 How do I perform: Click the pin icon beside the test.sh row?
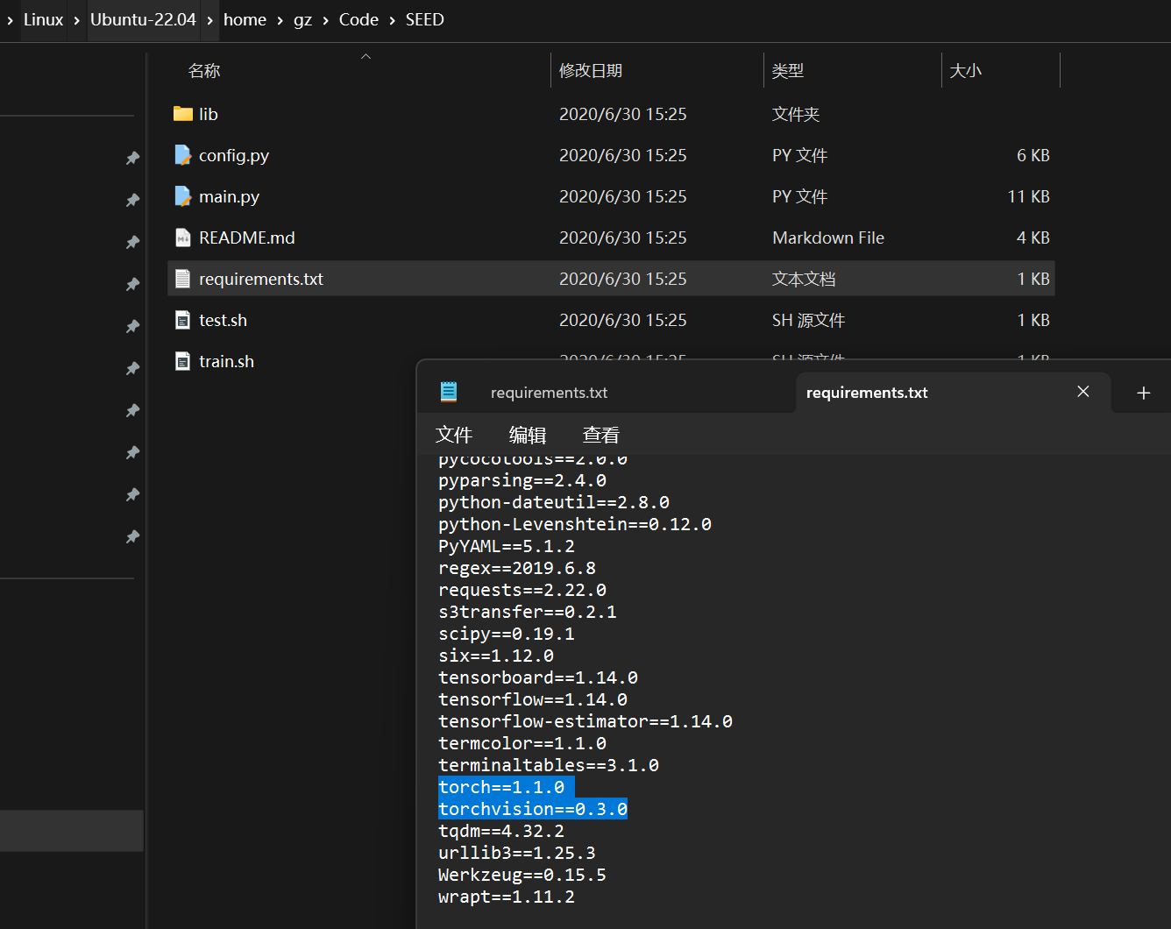coord(132,326)
